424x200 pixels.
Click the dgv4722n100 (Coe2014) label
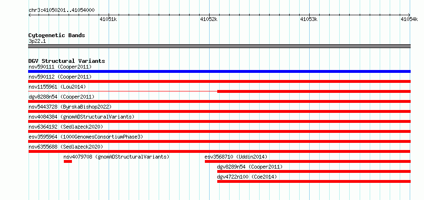coord(247,177)
